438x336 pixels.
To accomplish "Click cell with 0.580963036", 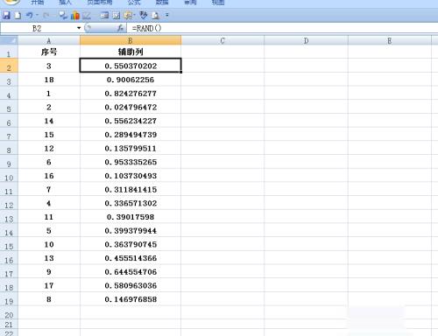I will tap(131, 285).
